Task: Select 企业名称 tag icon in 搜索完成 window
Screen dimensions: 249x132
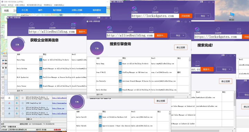Action: (218, 29)
